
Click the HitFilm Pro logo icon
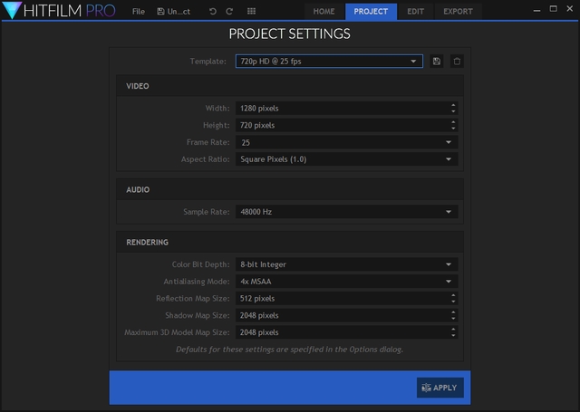pos(12,12)
